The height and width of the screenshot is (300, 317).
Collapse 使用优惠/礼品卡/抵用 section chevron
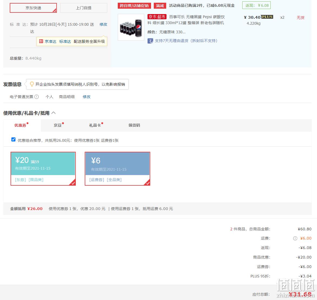coord(54,113)
